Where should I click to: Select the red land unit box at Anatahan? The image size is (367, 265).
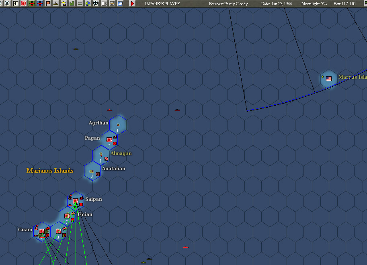(x=98, y=174)
